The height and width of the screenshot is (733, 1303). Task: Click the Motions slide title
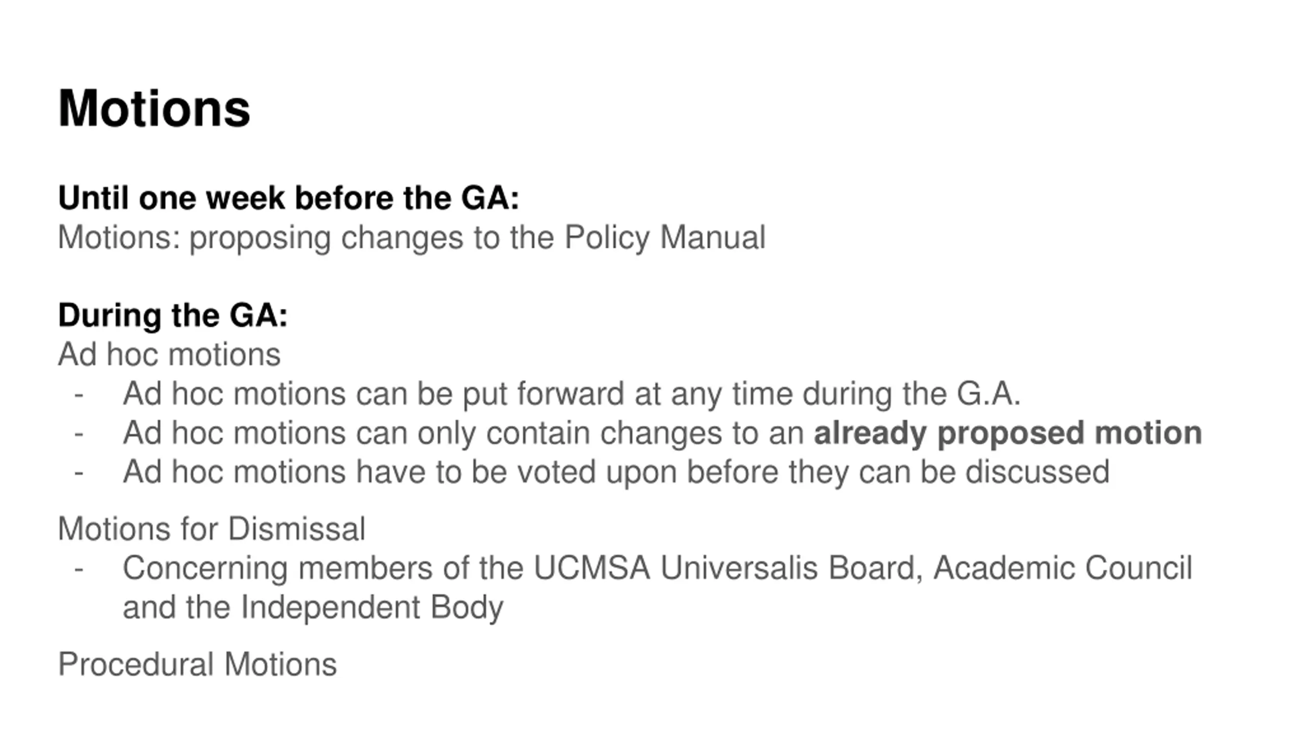[154, 108]
